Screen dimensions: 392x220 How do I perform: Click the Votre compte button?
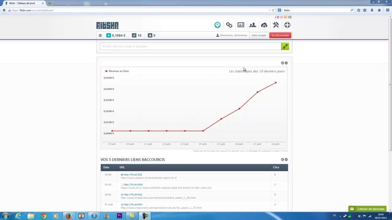click(x=258, y=35)
